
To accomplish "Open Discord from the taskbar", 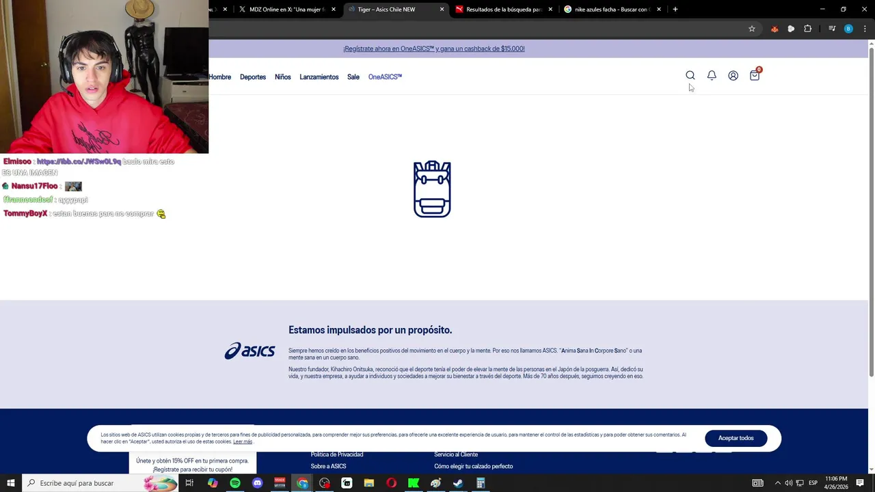I will click(257, 483).
